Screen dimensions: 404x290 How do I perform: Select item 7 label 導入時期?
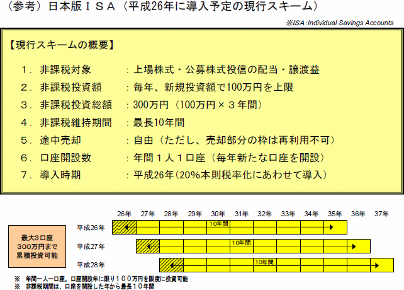coord(60,175)
